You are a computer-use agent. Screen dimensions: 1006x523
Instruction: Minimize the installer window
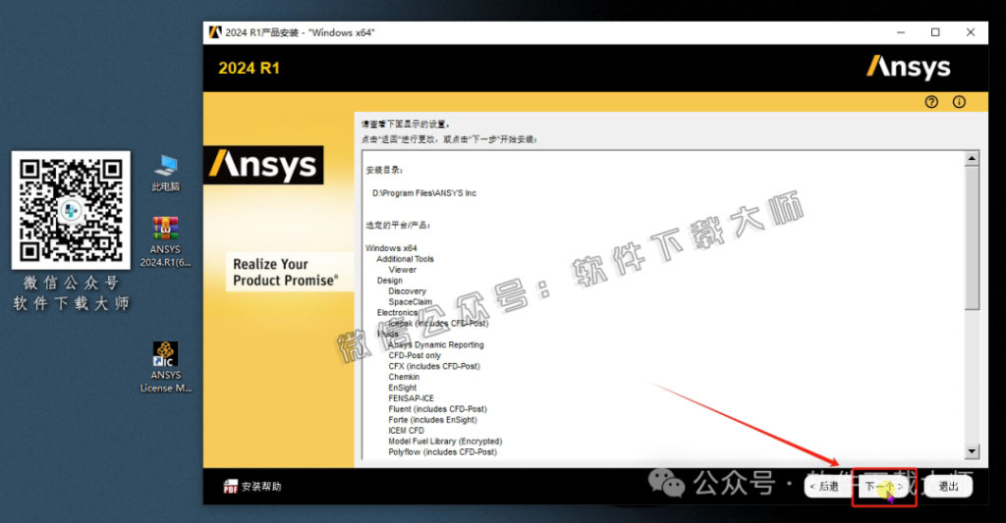(901, 32)
